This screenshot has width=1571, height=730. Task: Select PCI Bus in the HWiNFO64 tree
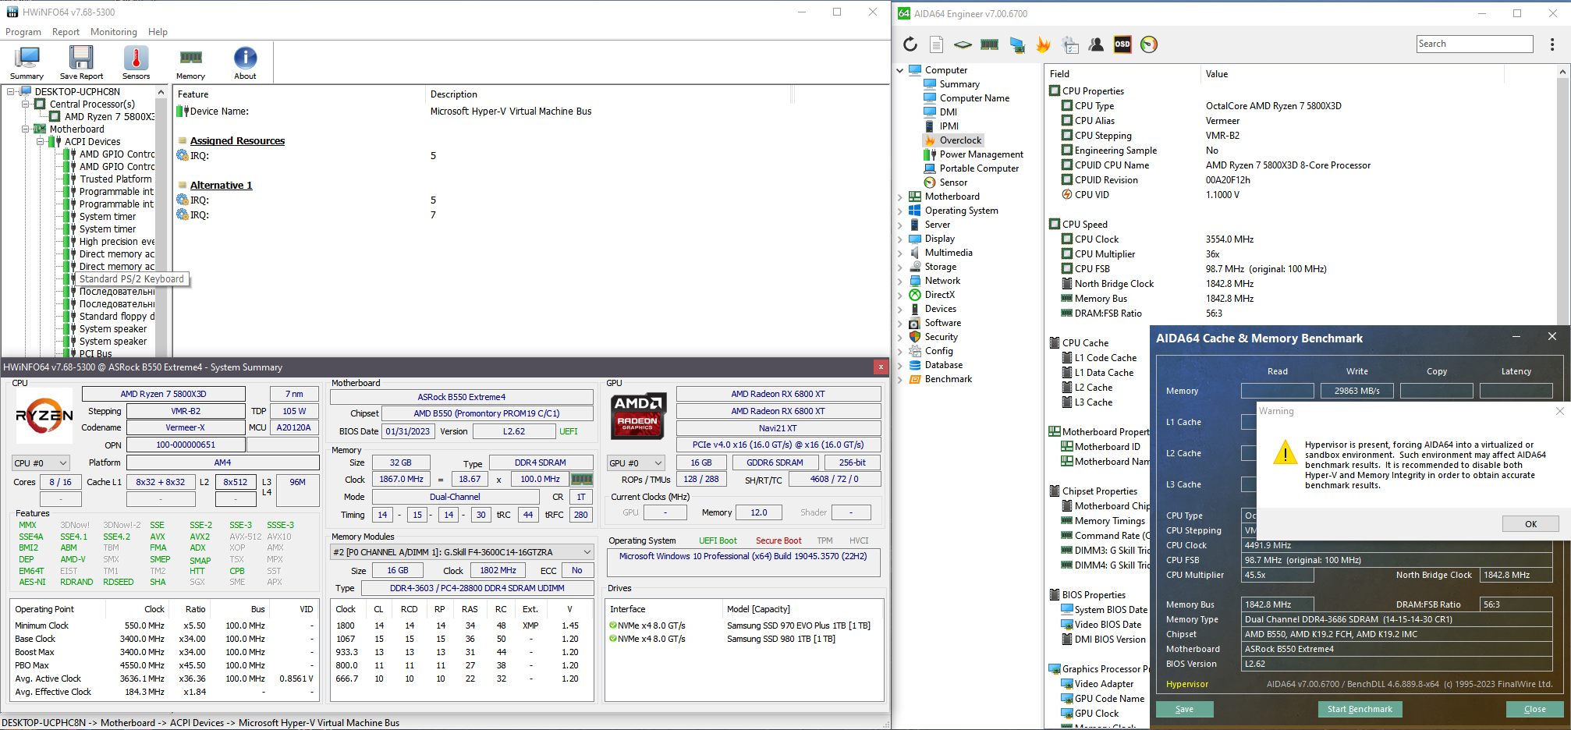95,353
